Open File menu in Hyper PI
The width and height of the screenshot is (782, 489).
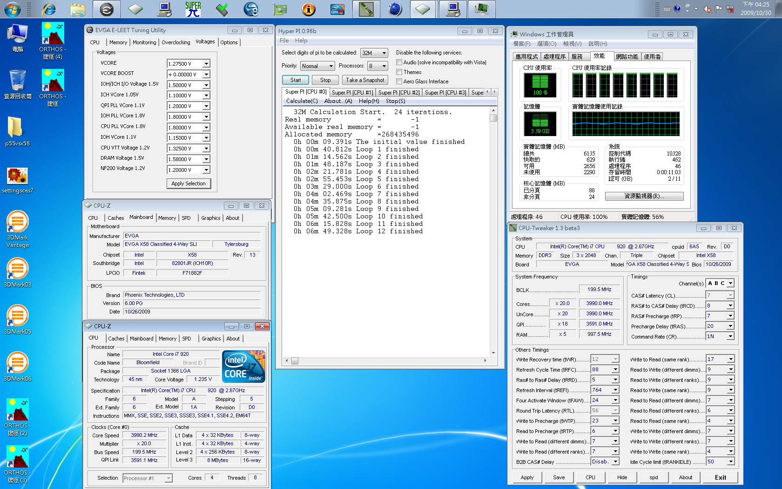(284, 41)
